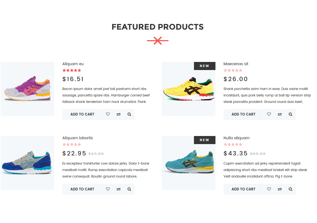This screenshot has height=223, width=317.
Task: Open the Aliquam eu product title link
Action: (x=73, y=64)
